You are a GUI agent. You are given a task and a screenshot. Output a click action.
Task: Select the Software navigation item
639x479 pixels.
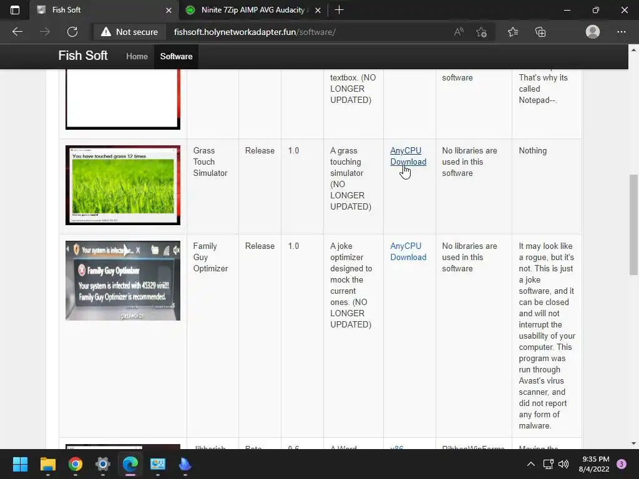pos(176,56)
